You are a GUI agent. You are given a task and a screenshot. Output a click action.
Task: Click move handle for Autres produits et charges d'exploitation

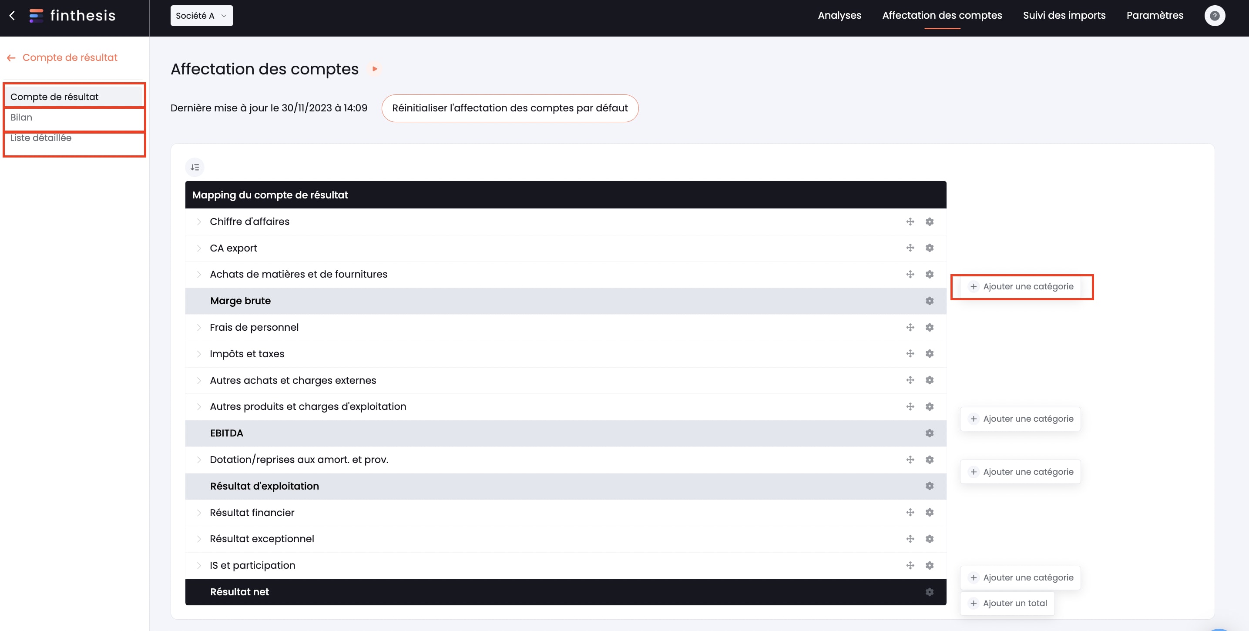910,406
